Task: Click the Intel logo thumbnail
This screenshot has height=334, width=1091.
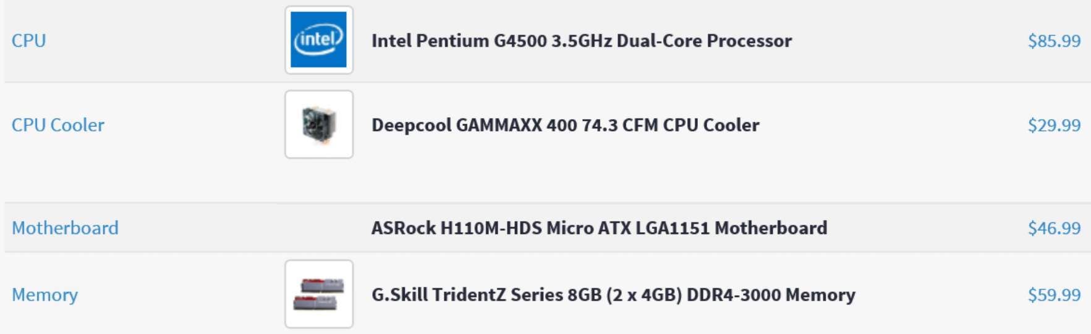Action: click(x=319, y=40)
